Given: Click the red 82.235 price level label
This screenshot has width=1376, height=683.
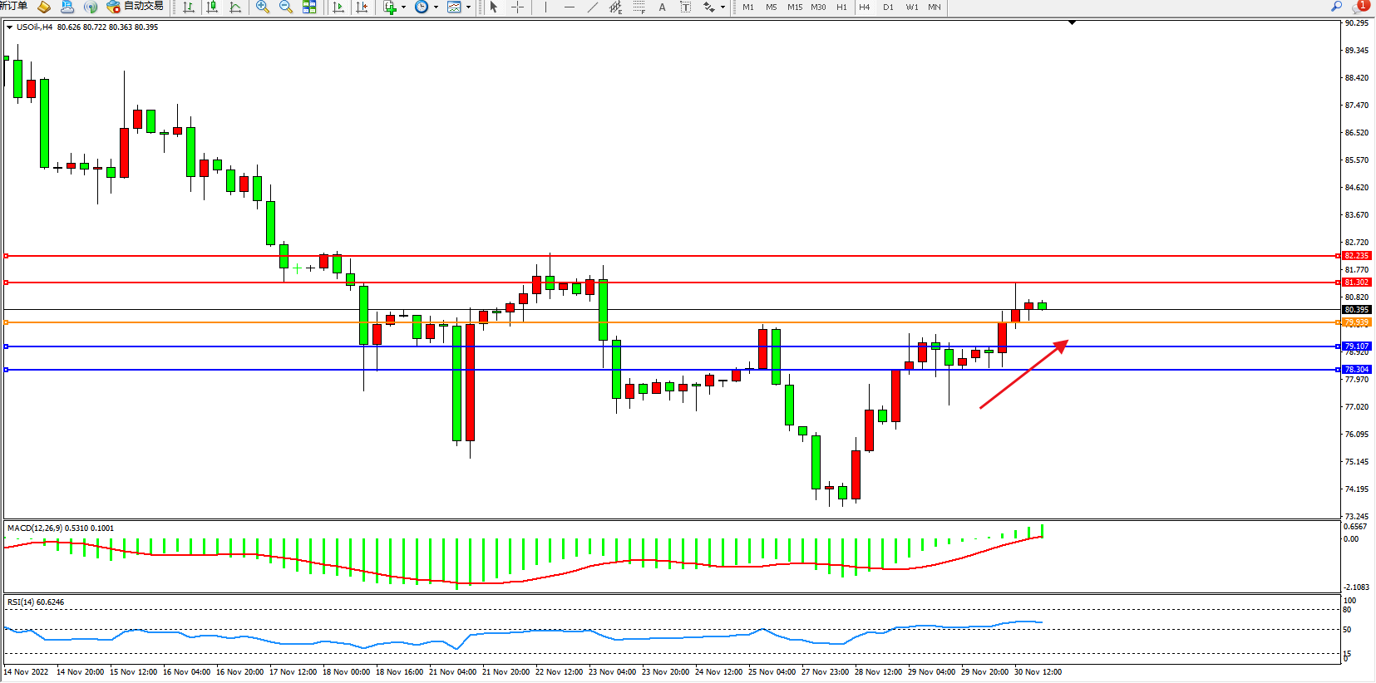Looking at the screenshot, I should point(1356,256).
